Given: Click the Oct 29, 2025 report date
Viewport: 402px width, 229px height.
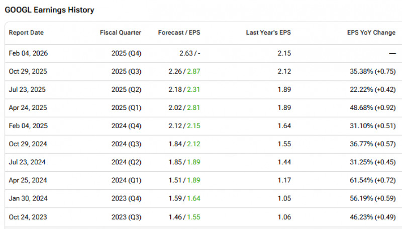Looking at the screenshot, I should point(28,71).
